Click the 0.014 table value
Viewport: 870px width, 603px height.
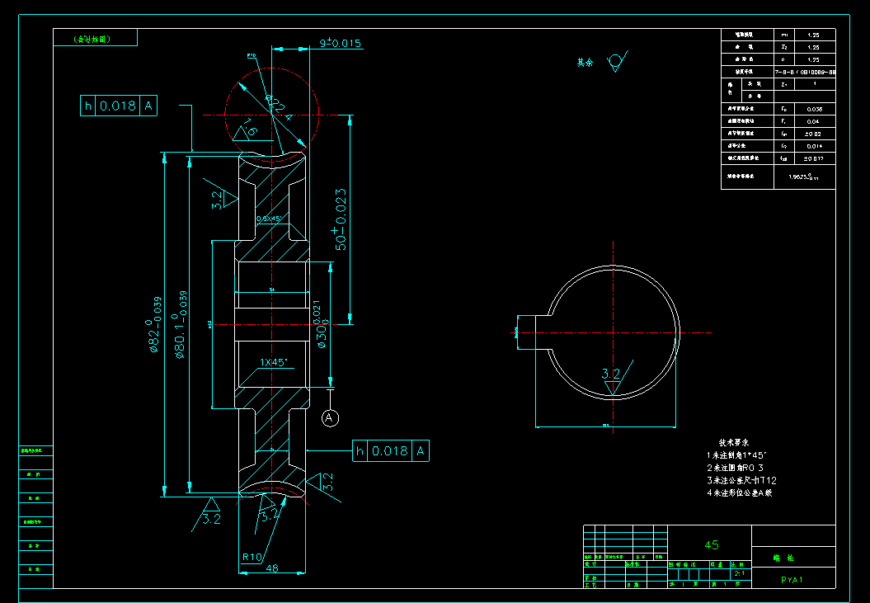click(x=815, y=146)
